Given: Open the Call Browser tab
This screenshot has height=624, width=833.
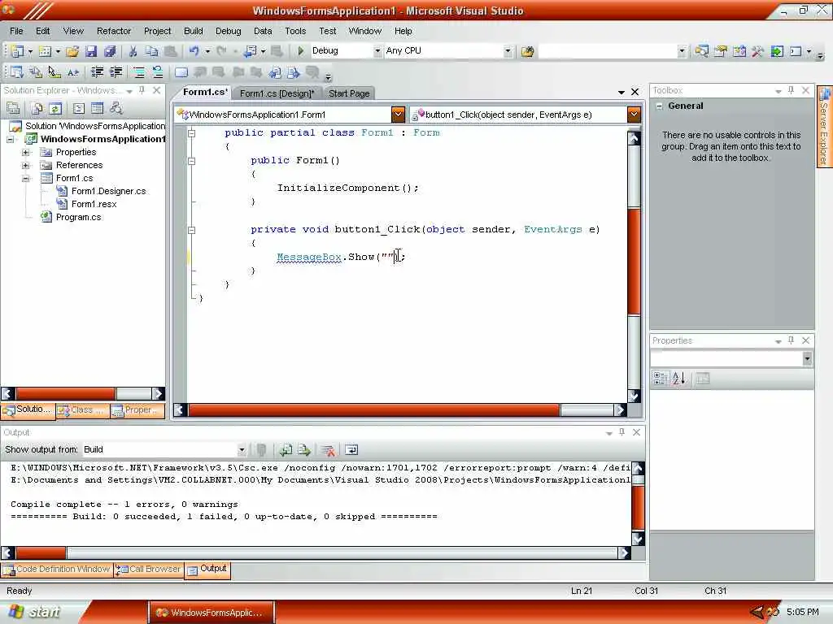Looking at the screenshot, I should 150,569.
